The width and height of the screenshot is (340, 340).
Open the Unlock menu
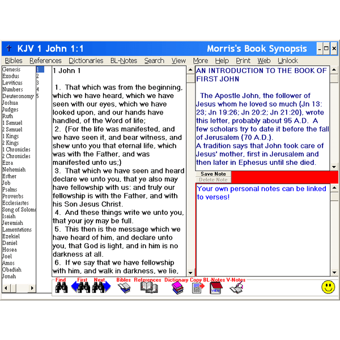point(288,61)
